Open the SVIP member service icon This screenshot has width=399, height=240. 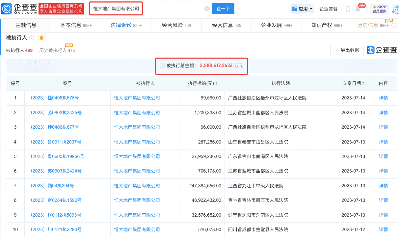click(380, 9)
